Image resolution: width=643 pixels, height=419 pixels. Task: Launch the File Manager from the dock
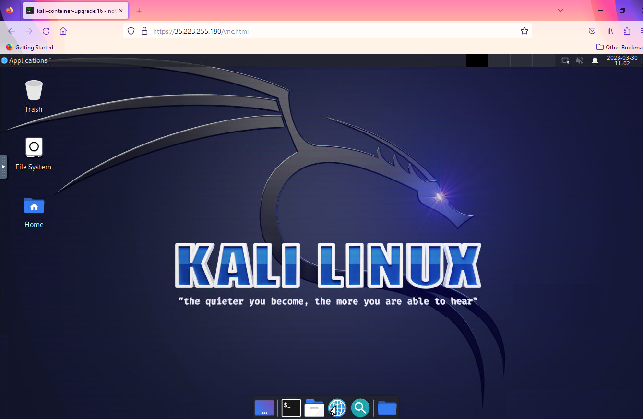coord(314,408)
